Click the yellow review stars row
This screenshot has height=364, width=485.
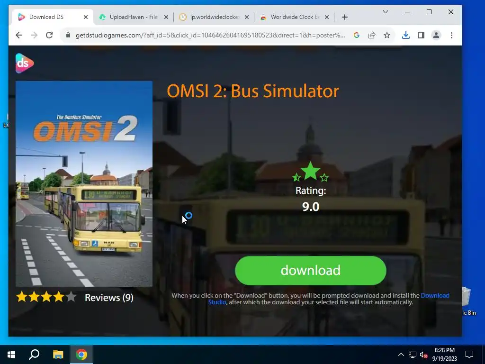tap(46, 297)
